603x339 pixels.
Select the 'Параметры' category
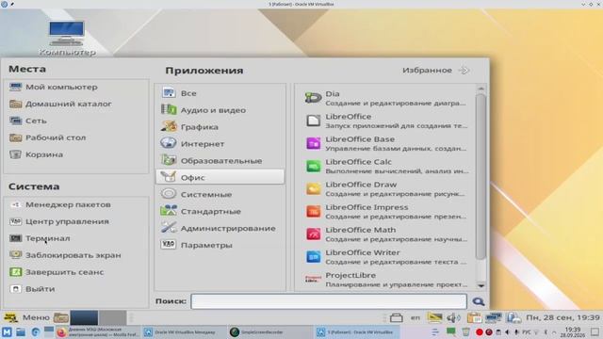pos(220,245)
